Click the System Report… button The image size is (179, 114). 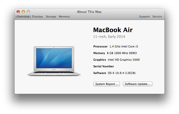pyautogui.click(x=107, y=84)
